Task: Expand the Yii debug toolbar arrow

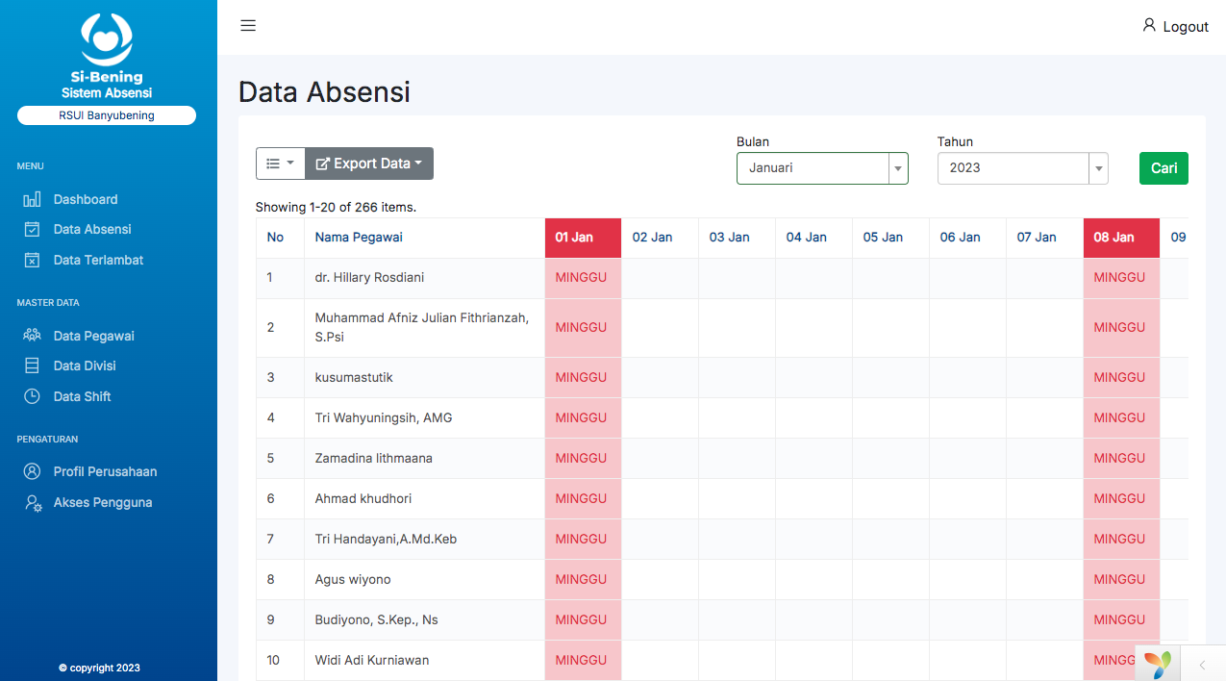Action: tap(1202, 664)
